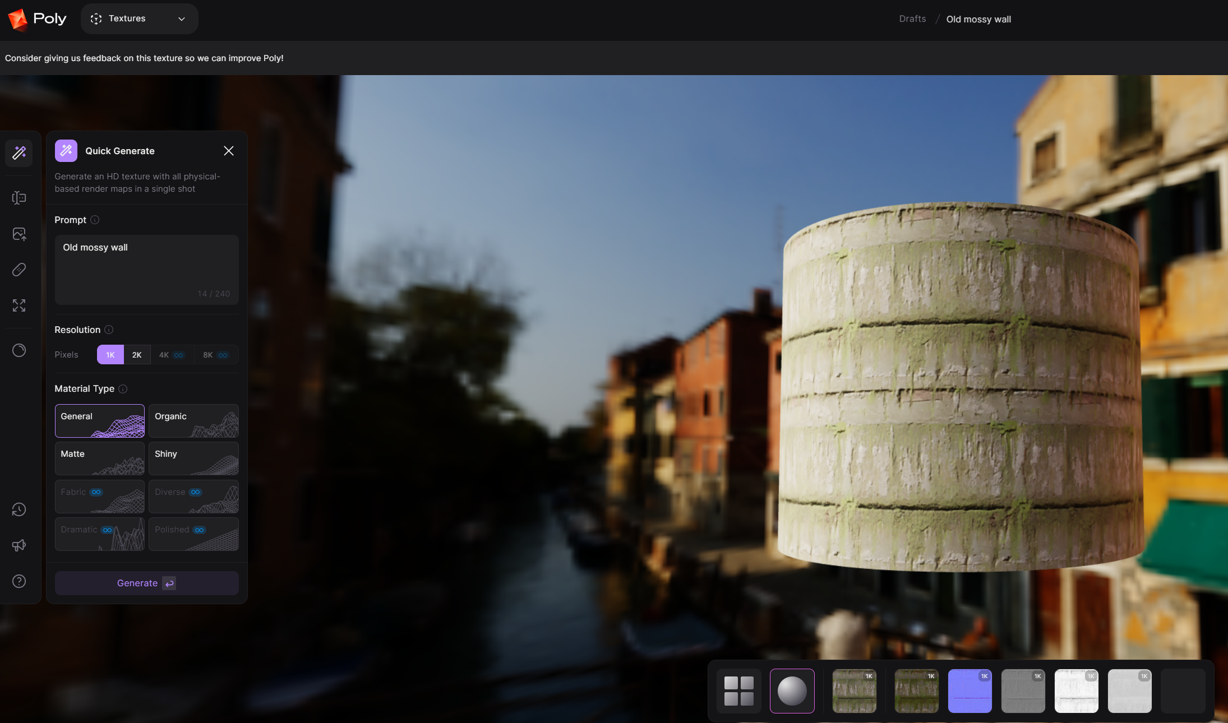Screen dimensions: 1228x723
Task: Switch to grid view of maps
Action: click(x=738, y=690)
